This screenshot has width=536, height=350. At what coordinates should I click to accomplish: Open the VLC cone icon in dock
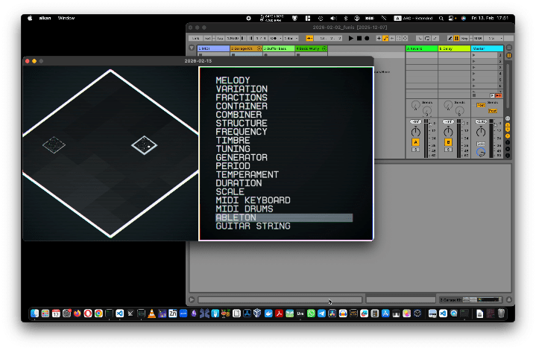click(x=151, y=314)
